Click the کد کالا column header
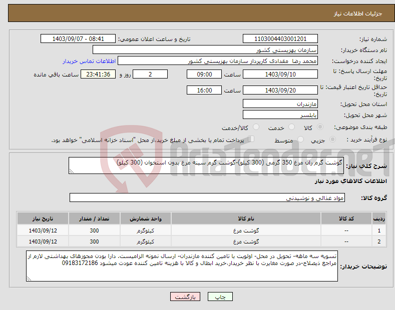Screen dimensions: 395x310 pyautogui.click(x=346, y=218)
